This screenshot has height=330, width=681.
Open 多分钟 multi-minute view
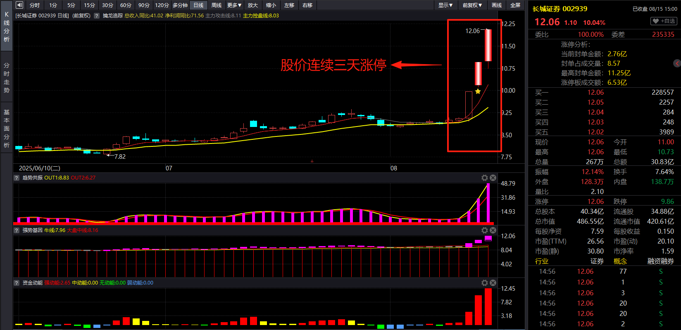point(180,5)
